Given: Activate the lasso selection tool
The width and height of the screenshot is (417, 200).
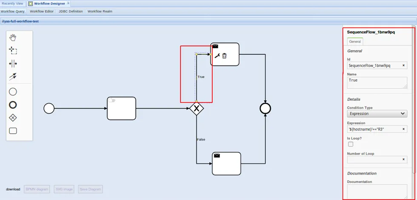Looking at the screenshot, I should pos(13,51).
